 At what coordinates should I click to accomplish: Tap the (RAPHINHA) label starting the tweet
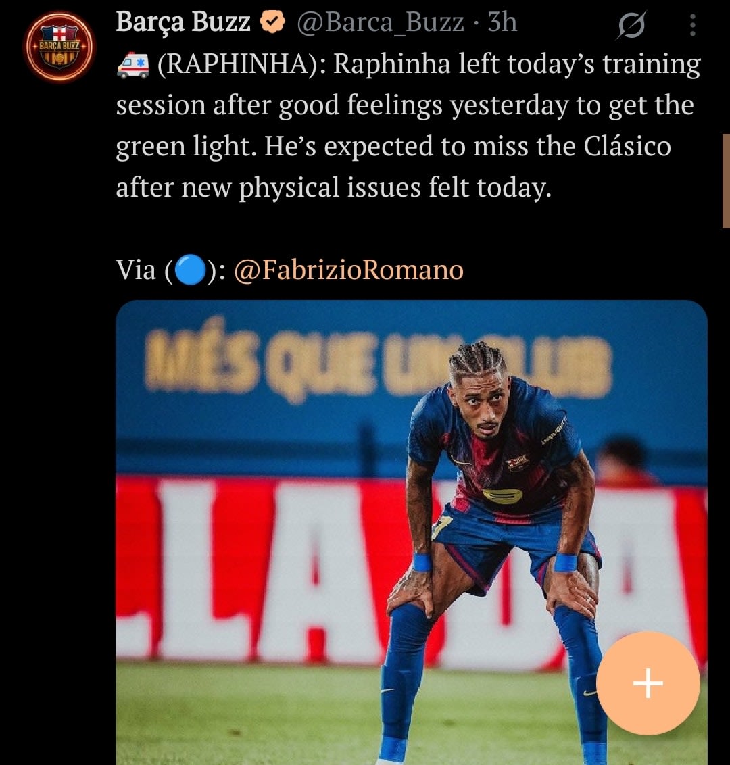241,64
